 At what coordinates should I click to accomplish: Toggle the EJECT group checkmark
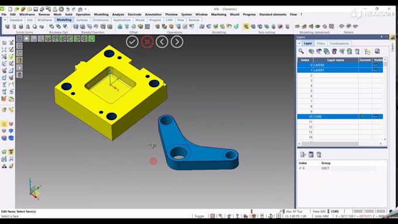(x=300, y=168)
